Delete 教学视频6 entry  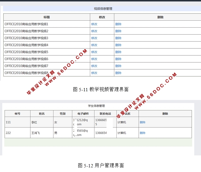click(118, 59)
